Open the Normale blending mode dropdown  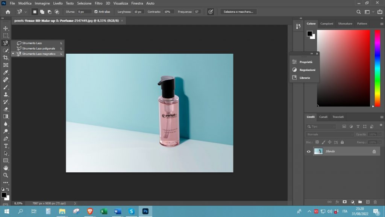tap(330, 134)
